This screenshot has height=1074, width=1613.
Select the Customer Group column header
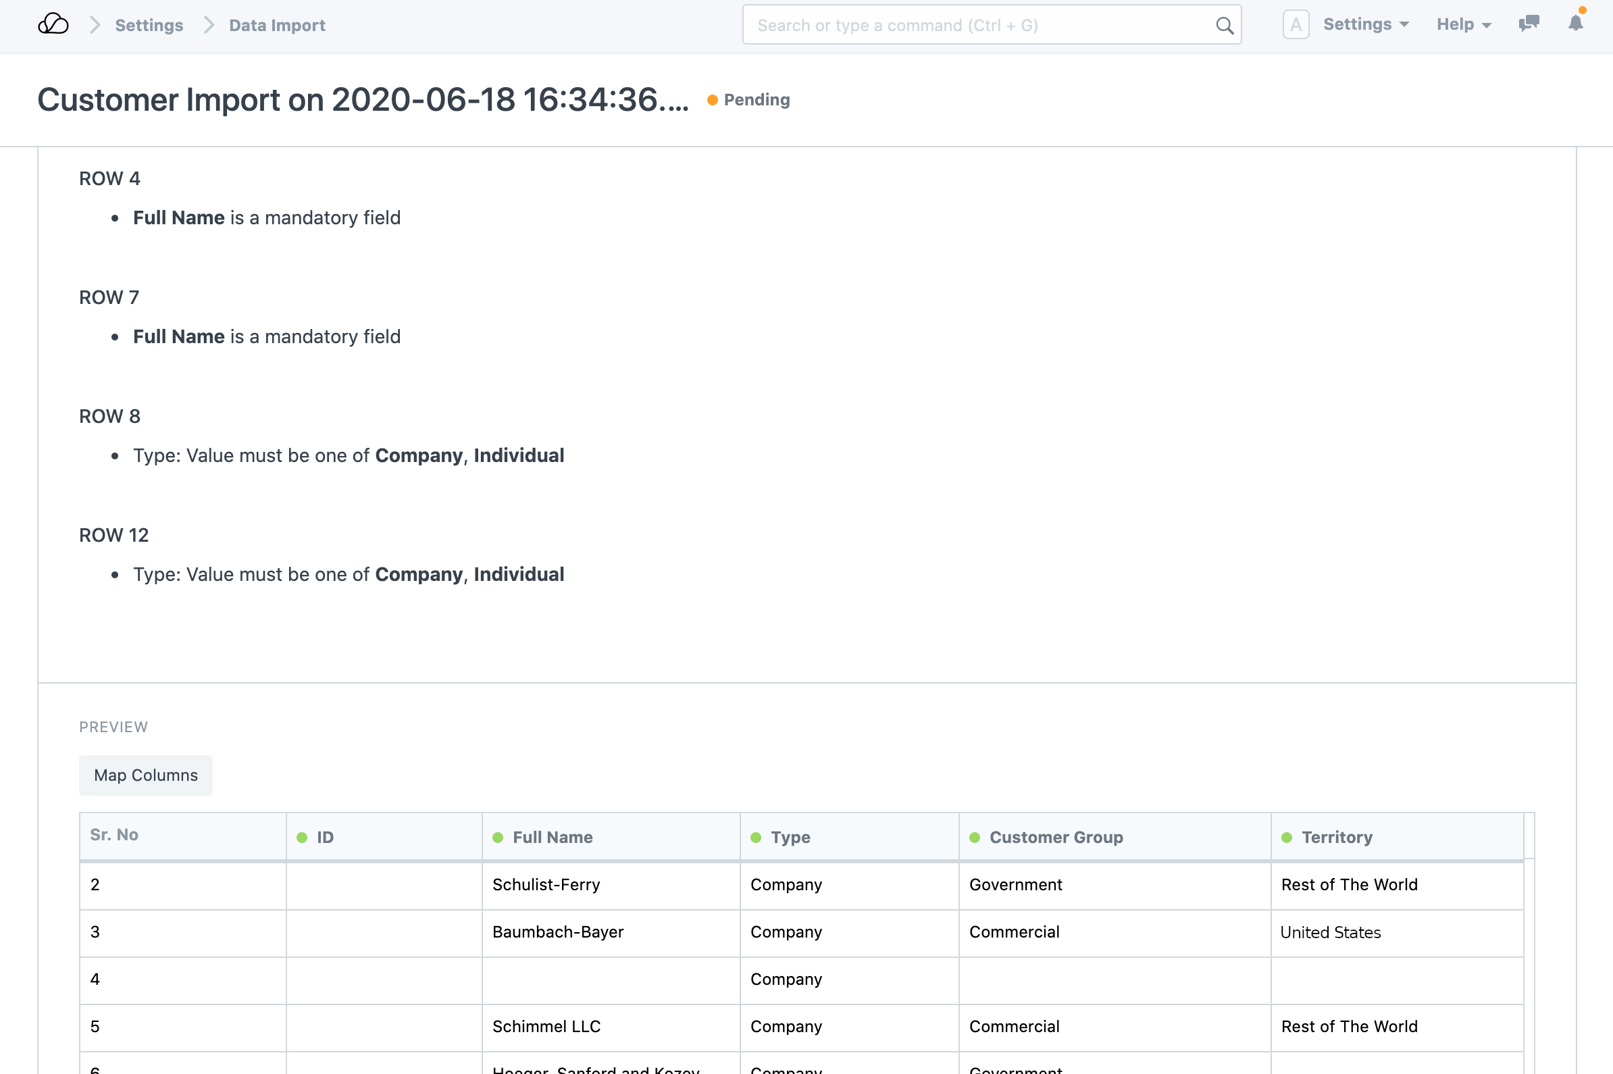[1056, 837]
